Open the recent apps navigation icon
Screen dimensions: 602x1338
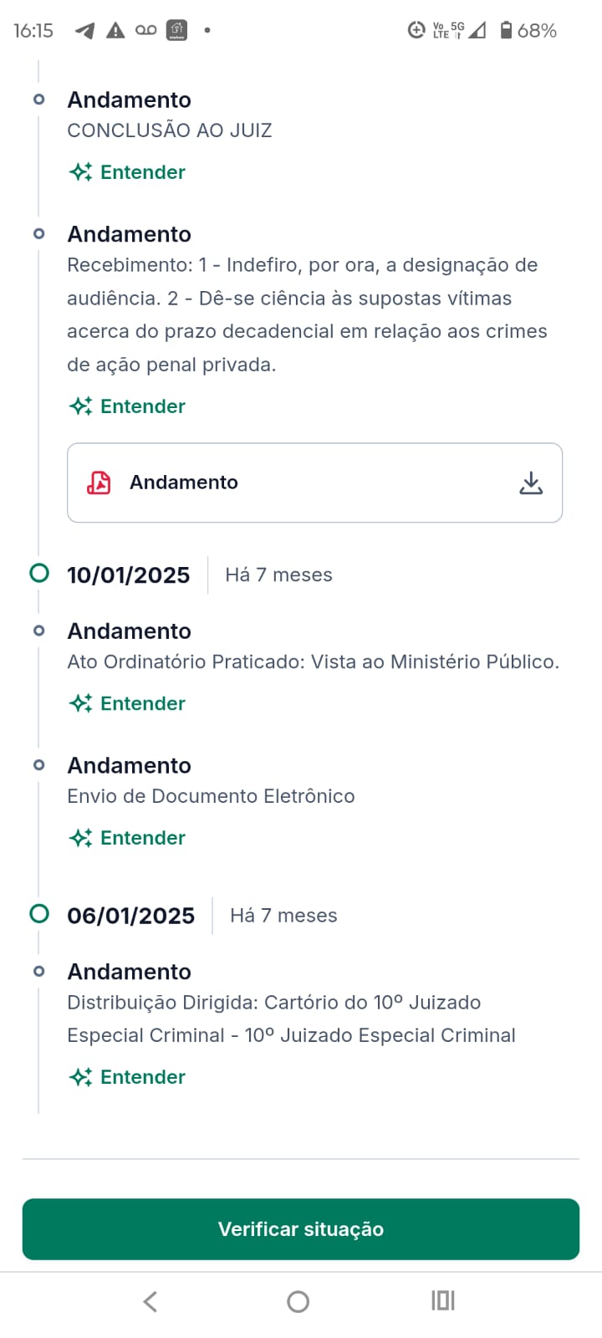coord(443,1300)
